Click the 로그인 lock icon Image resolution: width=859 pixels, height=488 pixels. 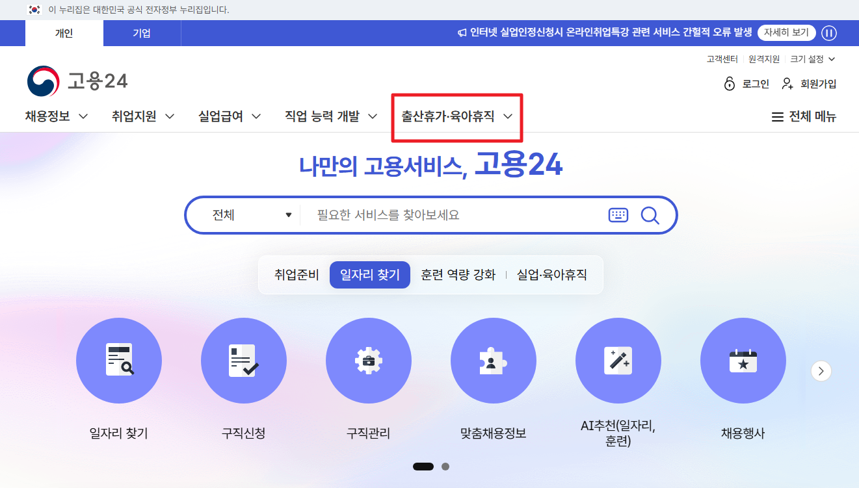pos(730,84)
